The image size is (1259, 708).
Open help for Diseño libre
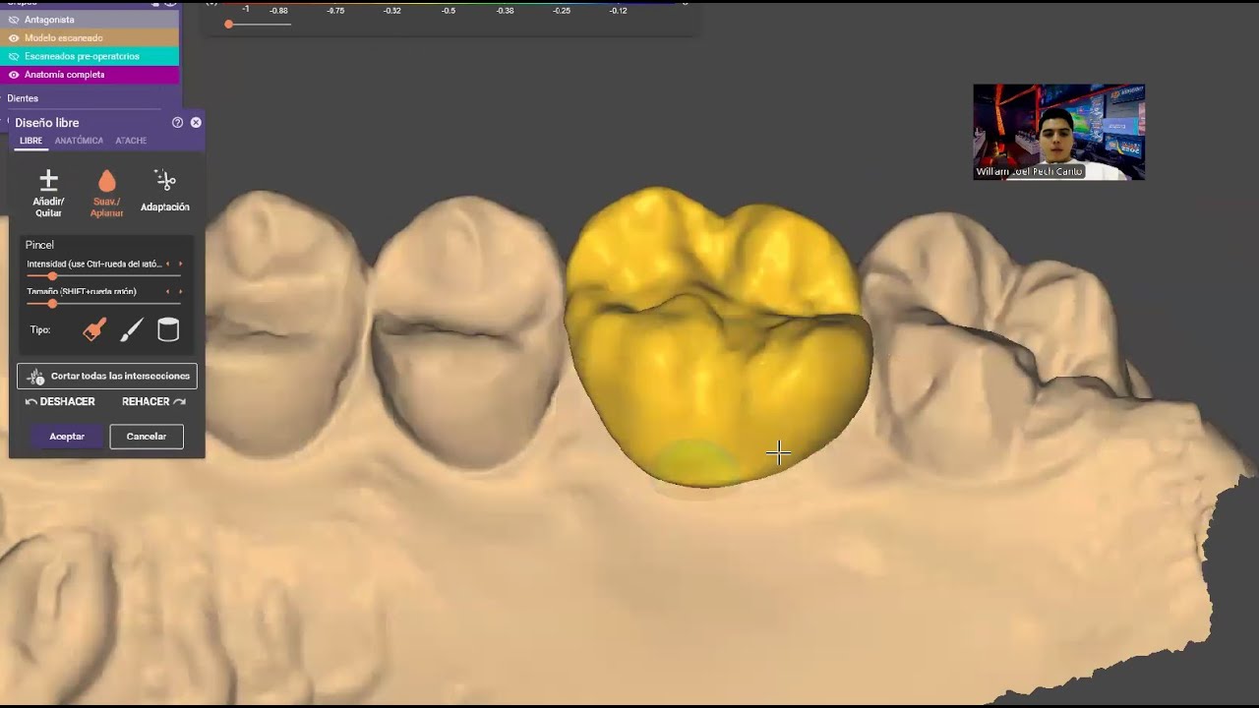click(x=177, y=123)
